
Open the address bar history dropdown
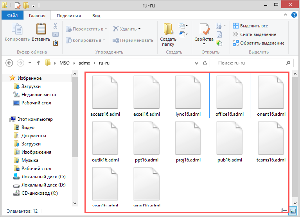tap(196, 63)
